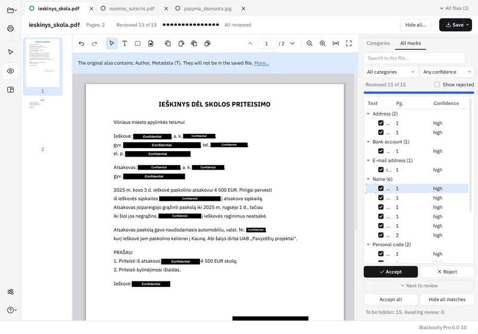Uncheck the E-mail address mark checkbox
Screen dimensions: 478x334
pyautogui.click(x=381, y=170)
